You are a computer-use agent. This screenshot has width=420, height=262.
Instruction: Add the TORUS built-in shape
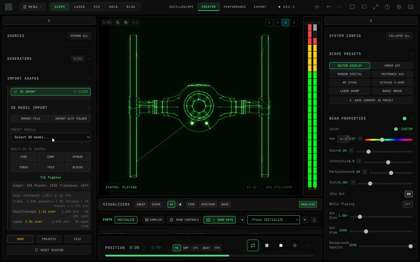[24, 167]
